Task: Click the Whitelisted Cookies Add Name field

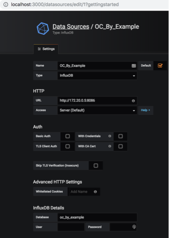Action: [84, 192]
